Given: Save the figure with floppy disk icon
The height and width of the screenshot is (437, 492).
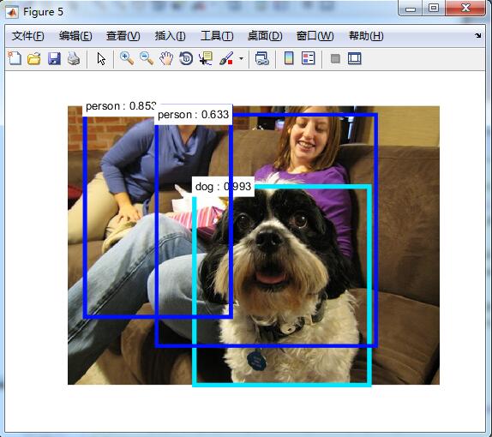Looking at the screenshot, I should click(54, 58).
